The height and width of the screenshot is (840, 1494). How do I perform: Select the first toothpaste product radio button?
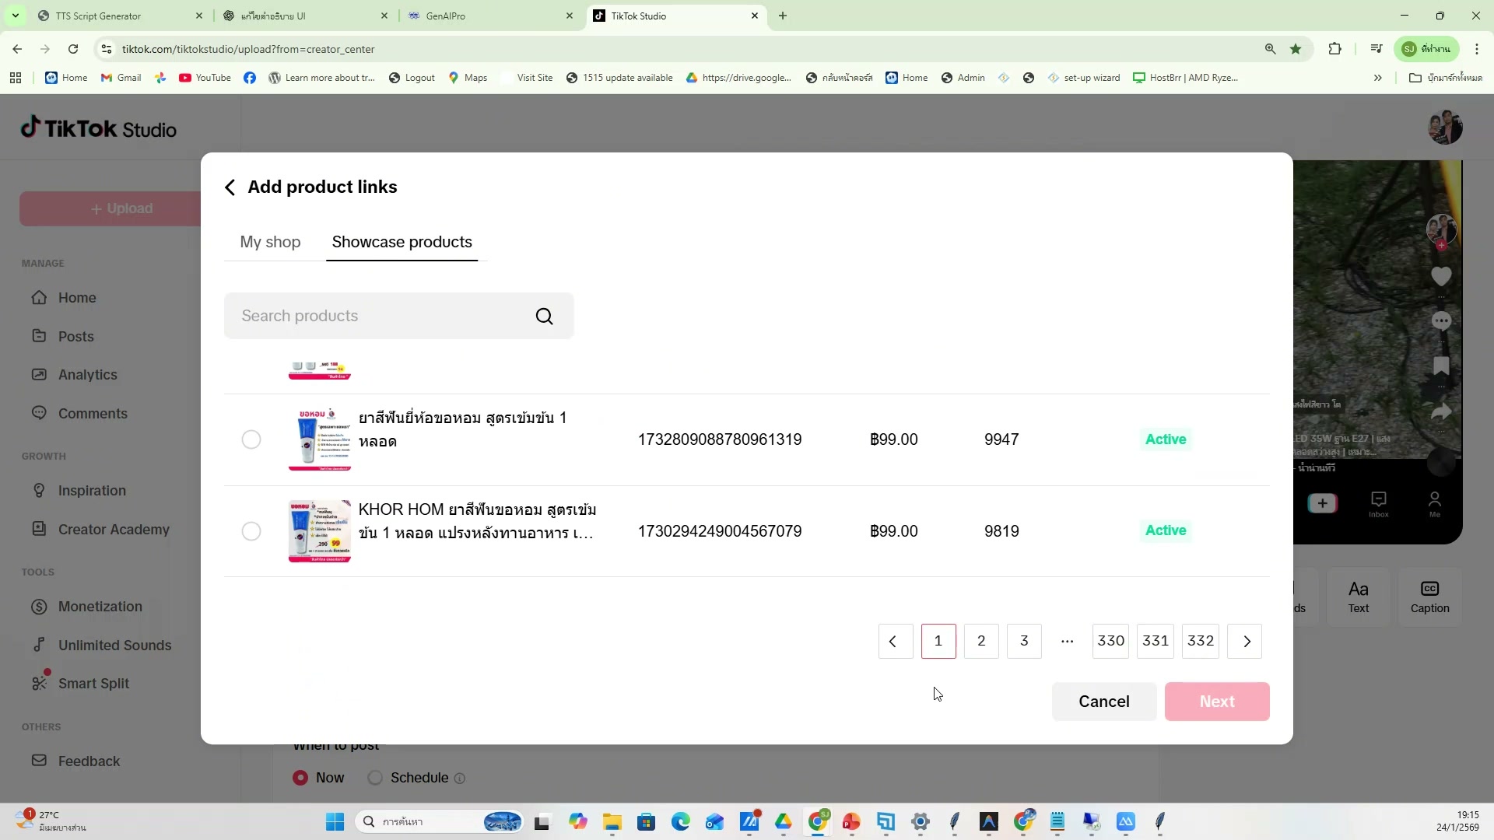[251, 439]
